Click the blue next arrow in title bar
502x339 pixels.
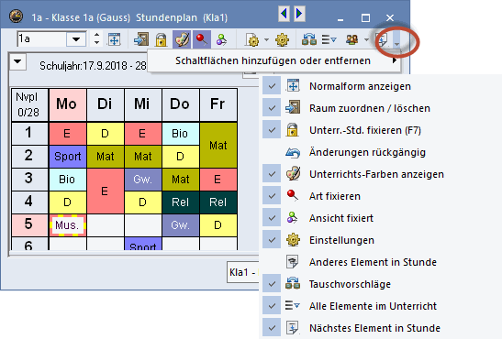(x=299, y=14)
